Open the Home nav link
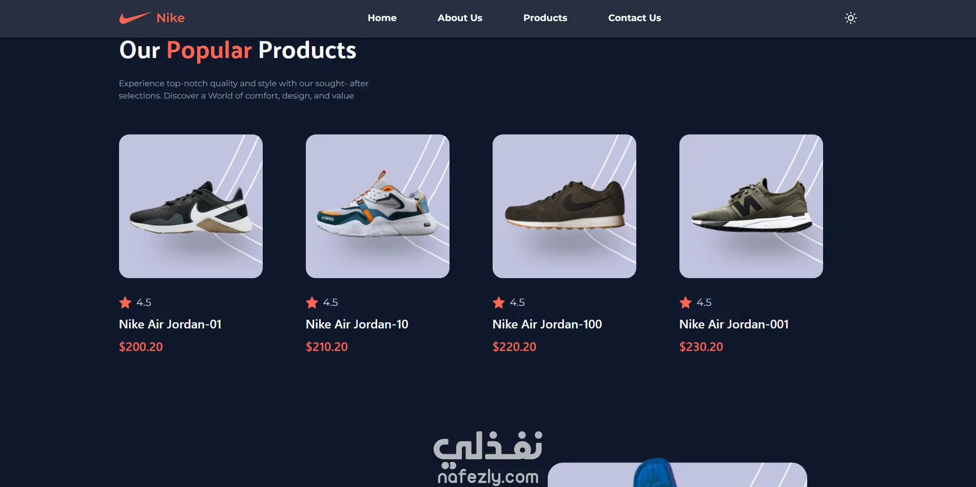Viewport: 976px width, 487px height. tap(382, 18)
